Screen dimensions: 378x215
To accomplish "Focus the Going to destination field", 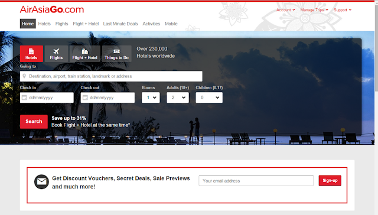I will tap(111, 76).
